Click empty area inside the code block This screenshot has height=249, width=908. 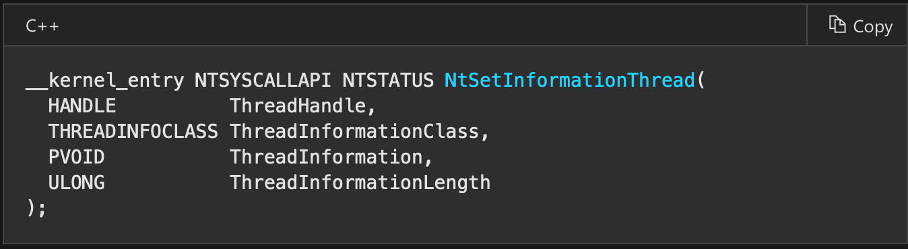[674, 175]
